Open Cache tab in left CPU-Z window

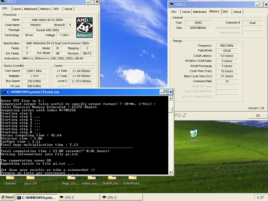point(17,9)
